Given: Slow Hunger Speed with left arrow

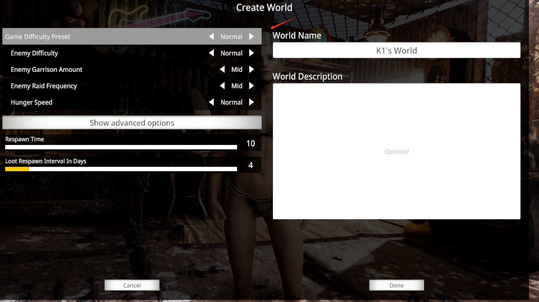Looking at the screenshot, I should click(x=211, y=102).
